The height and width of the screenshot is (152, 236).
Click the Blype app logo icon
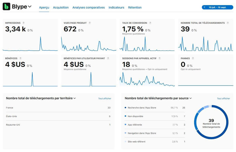(6, 7)
